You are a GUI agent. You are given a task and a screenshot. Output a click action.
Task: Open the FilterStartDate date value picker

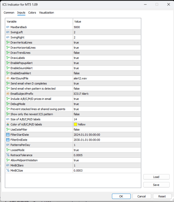coord(107,135)
